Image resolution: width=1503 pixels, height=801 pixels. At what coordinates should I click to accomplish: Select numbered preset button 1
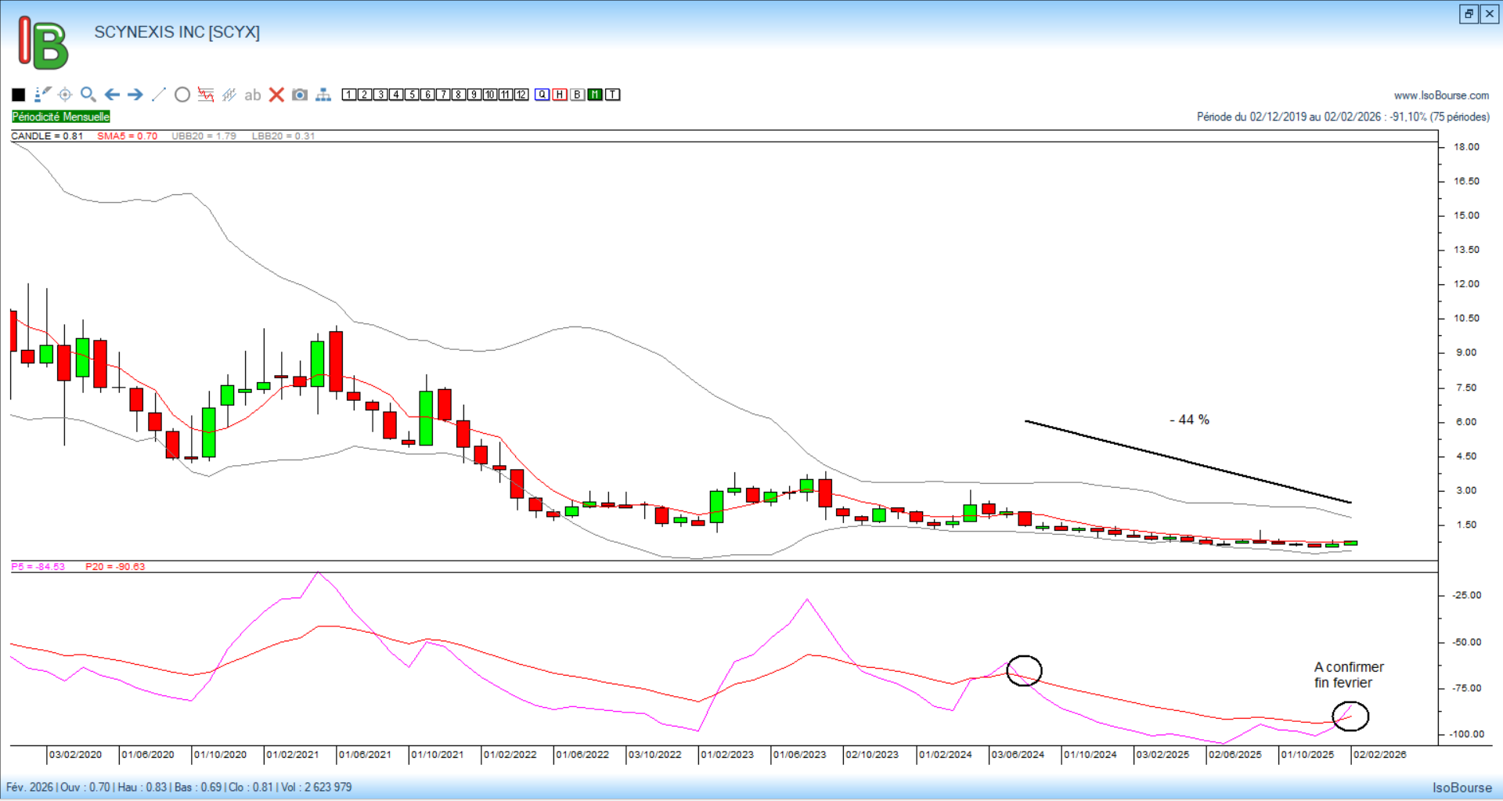(x=349, y=95)
